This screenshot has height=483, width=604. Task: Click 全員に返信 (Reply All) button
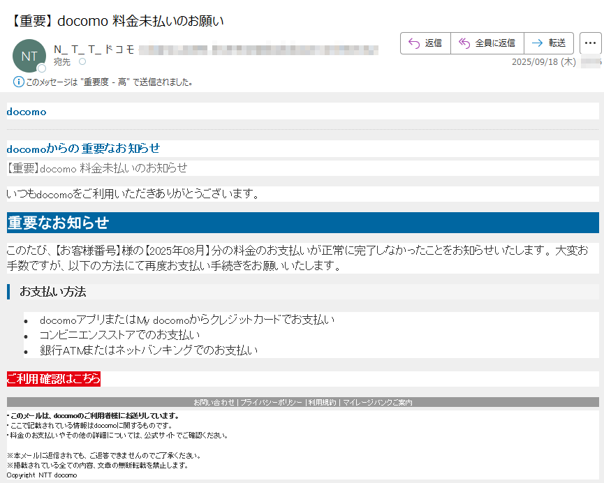tap(487, 43)
